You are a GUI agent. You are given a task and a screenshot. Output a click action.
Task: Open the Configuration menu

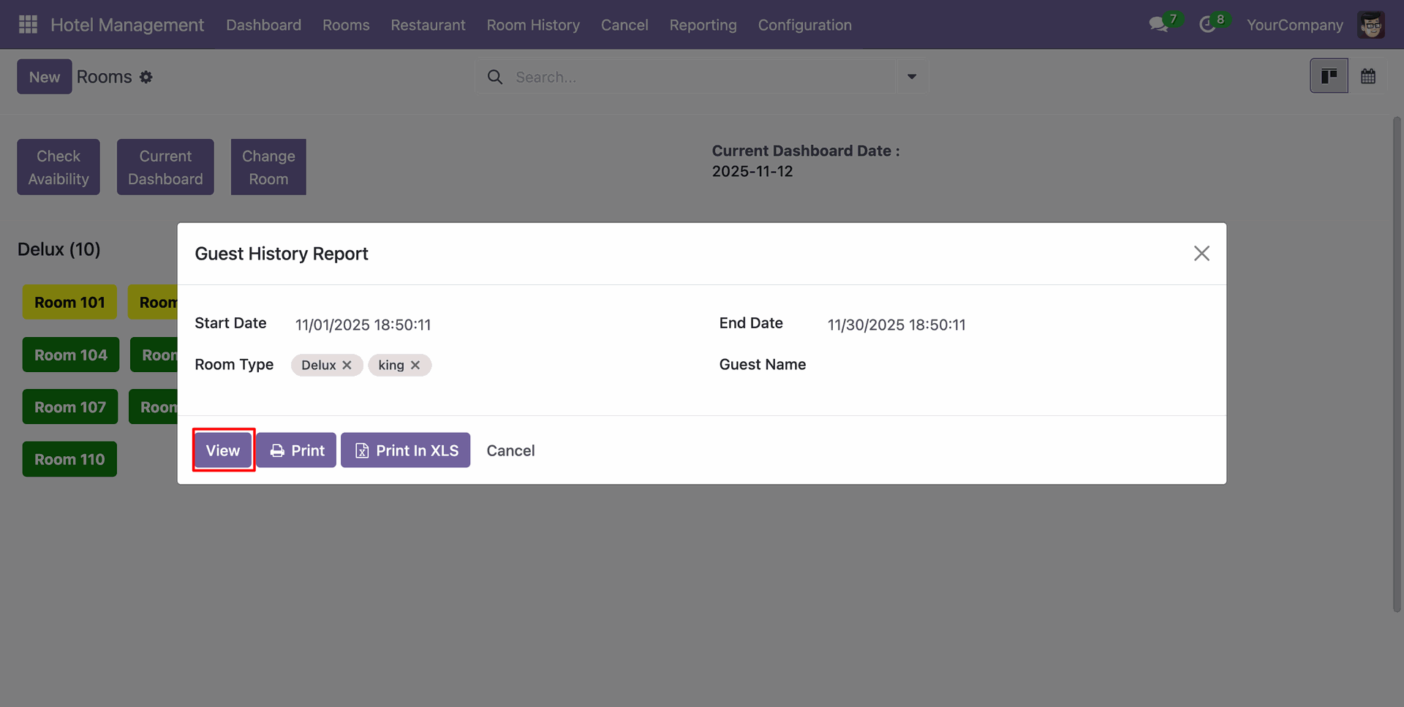(x=804, y=25)
